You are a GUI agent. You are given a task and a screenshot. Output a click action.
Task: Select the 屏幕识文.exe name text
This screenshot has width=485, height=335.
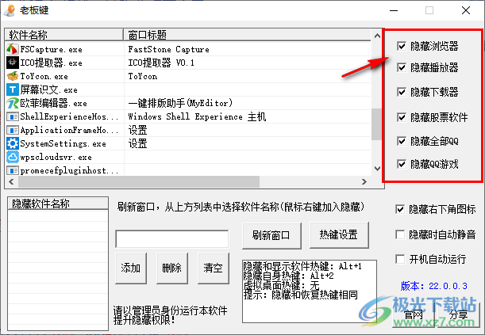(49, 89)
